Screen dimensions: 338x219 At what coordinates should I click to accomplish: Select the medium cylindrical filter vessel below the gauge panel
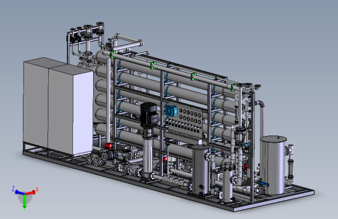[x=200, y=169]
